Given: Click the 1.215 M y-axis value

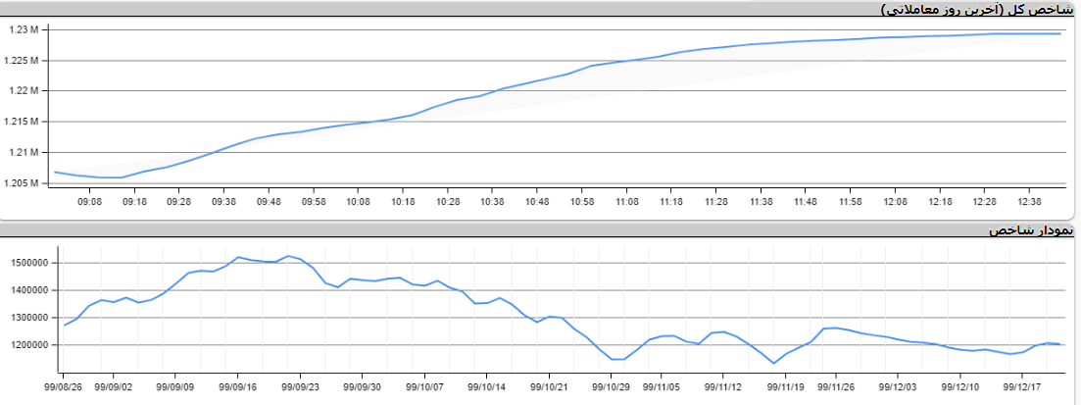Looking at the screenshot, I should [x=21, y=123].
